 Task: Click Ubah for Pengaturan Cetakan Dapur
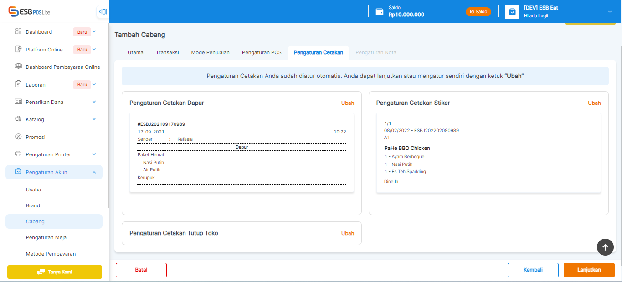pos(348,103)
